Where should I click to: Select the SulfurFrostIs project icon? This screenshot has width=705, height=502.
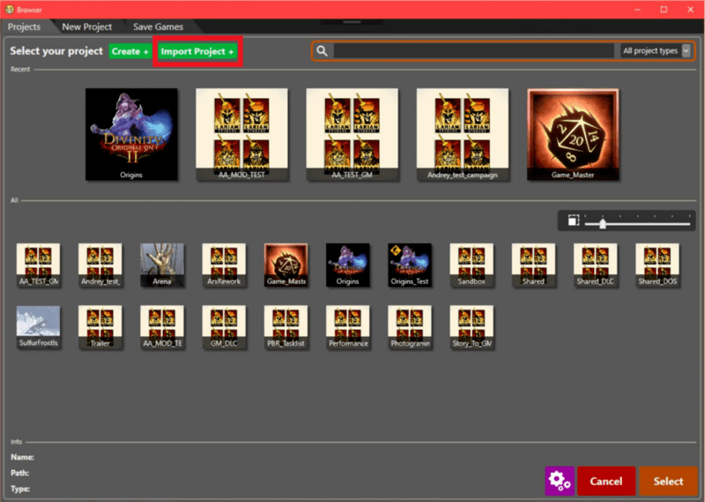38,327
